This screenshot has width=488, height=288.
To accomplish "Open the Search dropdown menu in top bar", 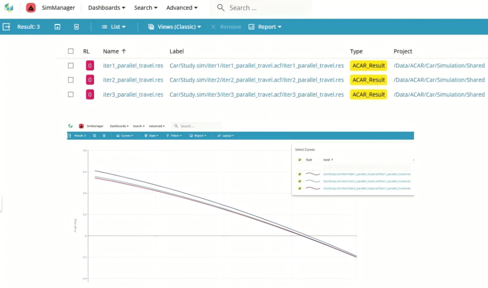I will pyautogui.click(x=145, y=8).
